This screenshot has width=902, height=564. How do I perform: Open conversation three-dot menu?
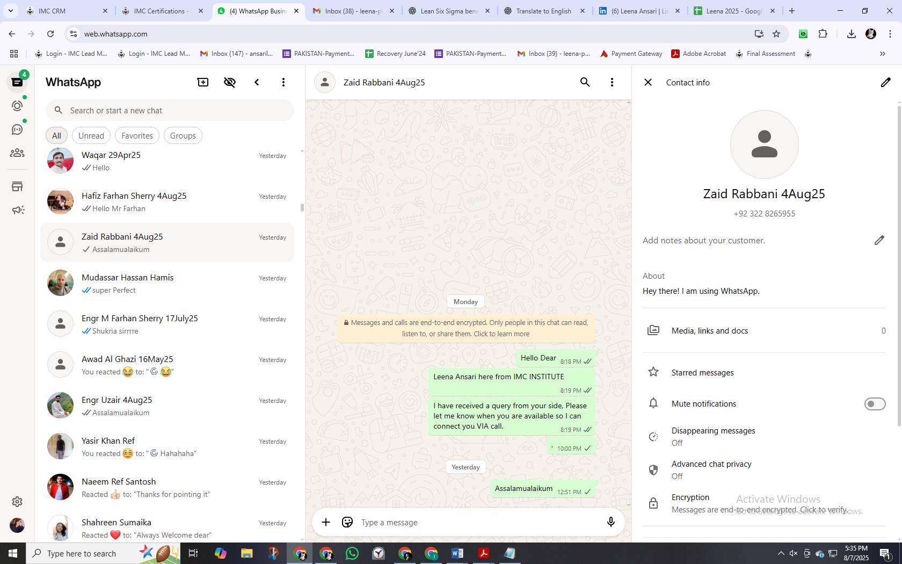[612, 82]
